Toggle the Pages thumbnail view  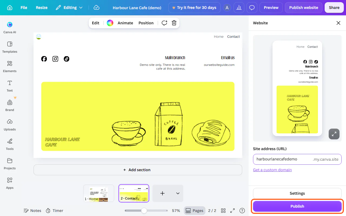pyautogui.click(x=194, y=211)
